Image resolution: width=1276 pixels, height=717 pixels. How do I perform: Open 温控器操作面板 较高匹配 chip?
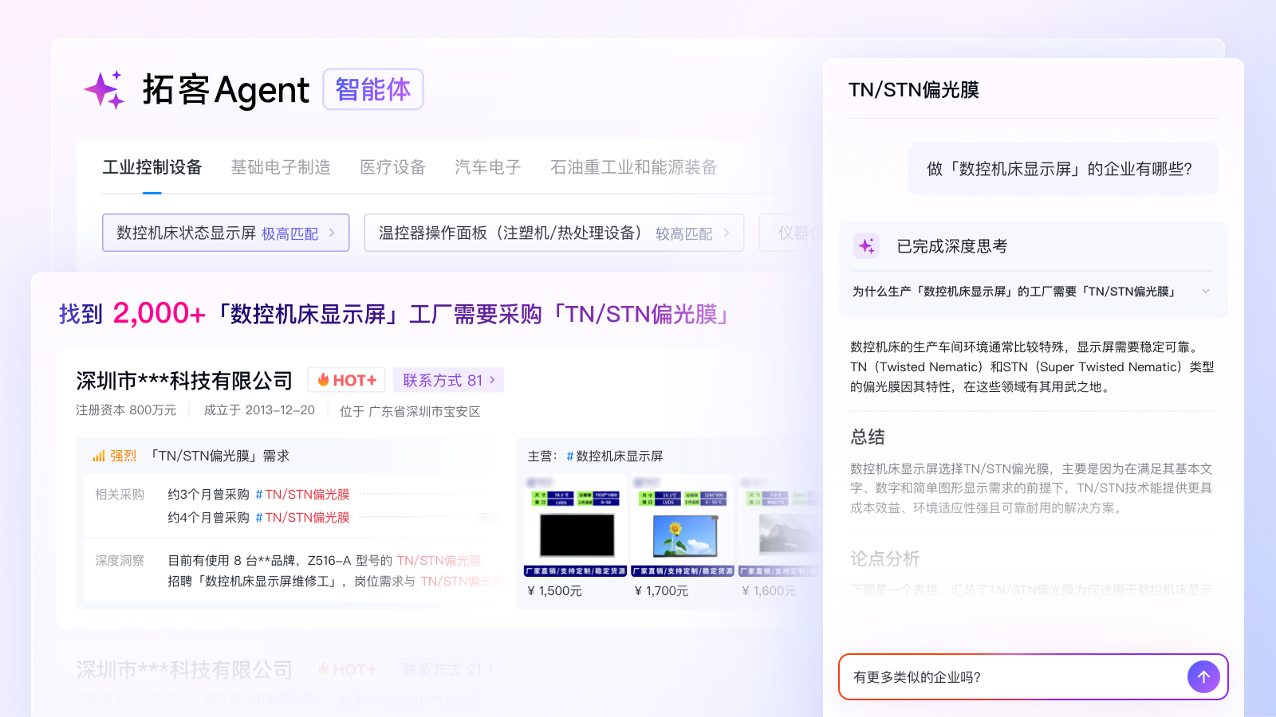(x=553, y=233)
